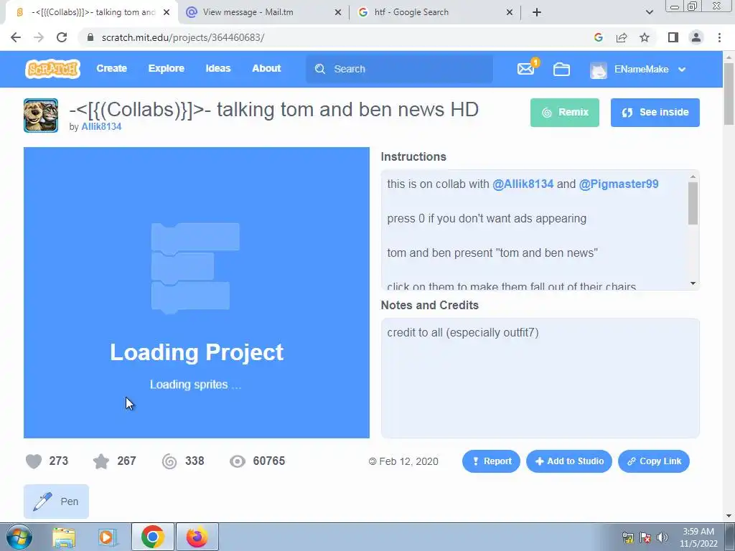The height and width of the screenshot is (551, 735).
Task: Open the Messages envelope icon
Action: pos(525,70)
